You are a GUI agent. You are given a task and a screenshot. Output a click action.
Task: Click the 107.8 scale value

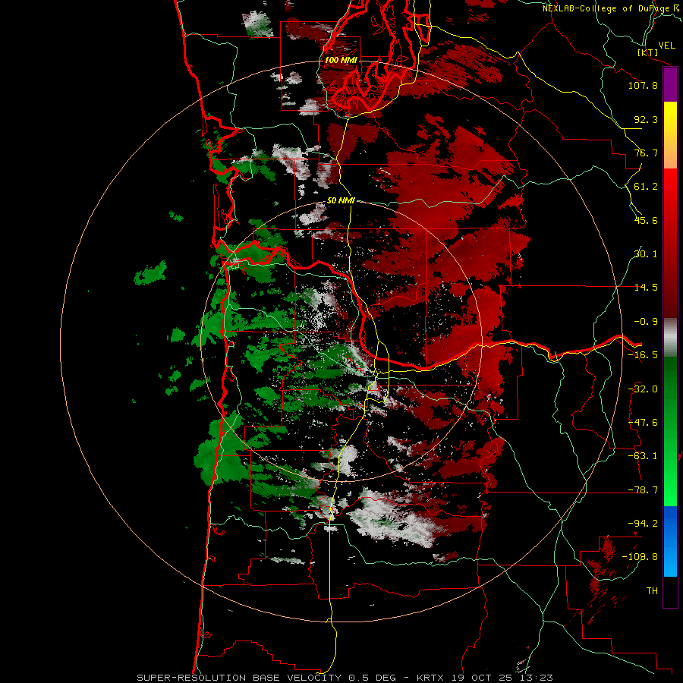(x=643, y=85)
